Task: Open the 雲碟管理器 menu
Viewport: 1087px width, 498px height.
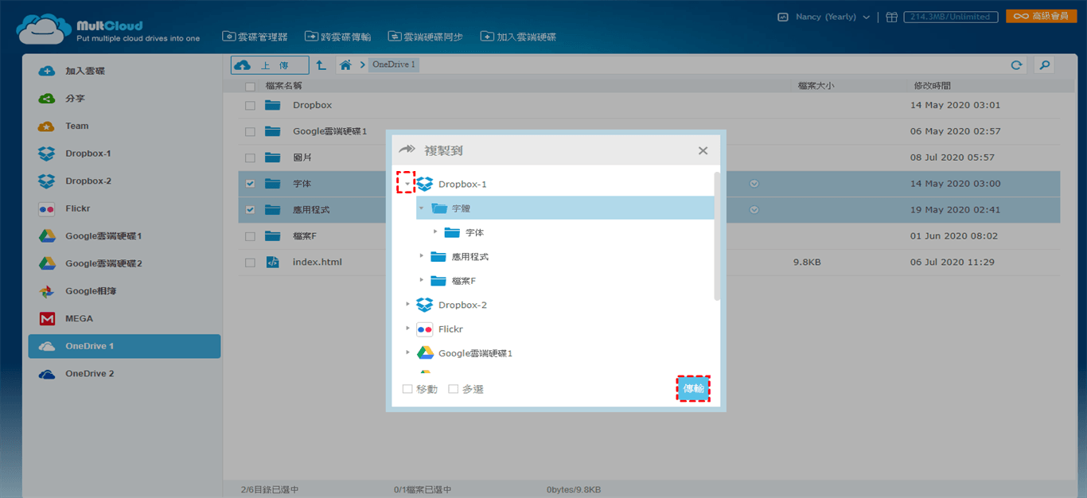Action: (x=255, y=37)
